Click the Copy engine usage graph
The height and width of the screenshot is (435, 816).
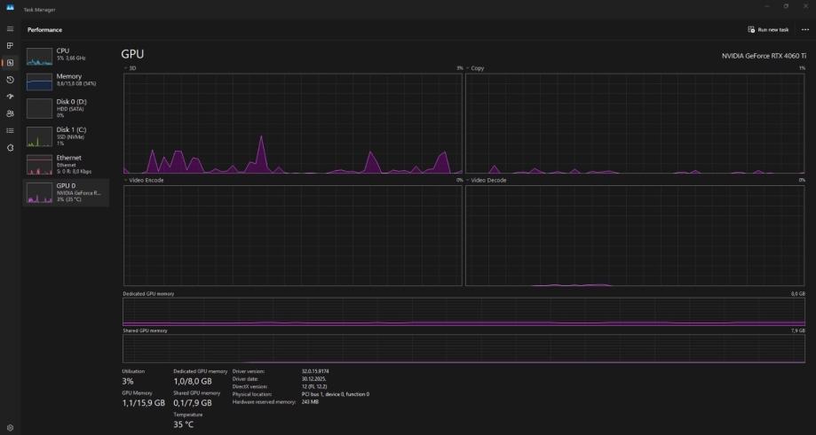tap(635, 123)
